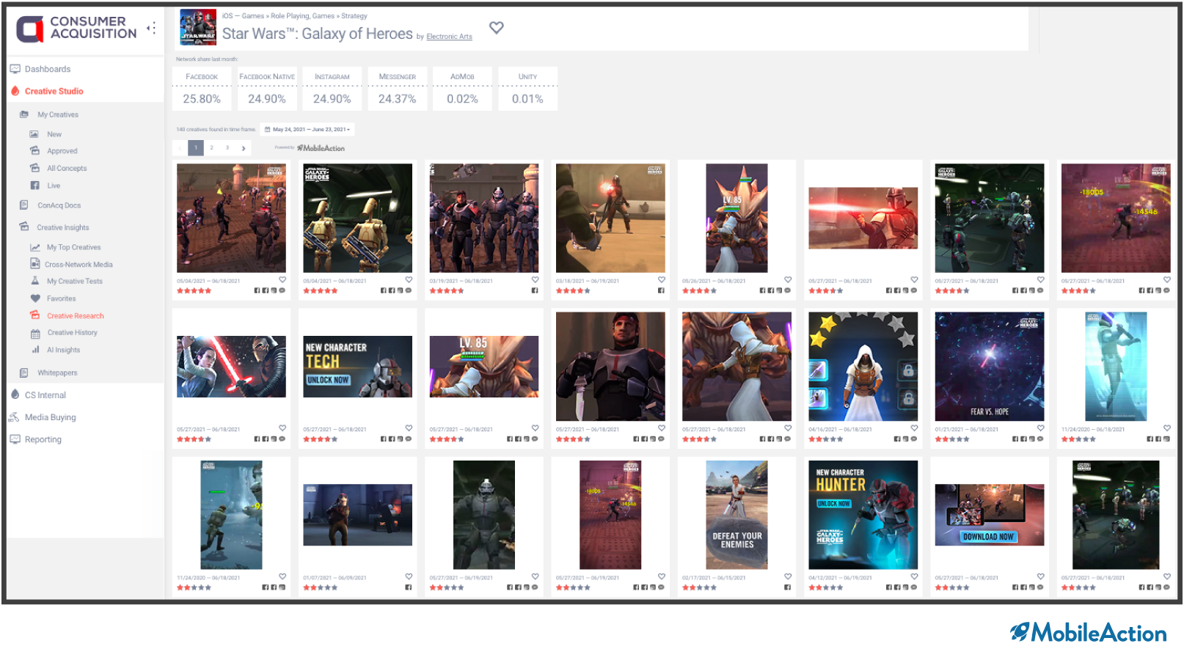This screenshot has height=660, width=1184.
Task: Click Whitepapers document icon
Action: (24, 373)
